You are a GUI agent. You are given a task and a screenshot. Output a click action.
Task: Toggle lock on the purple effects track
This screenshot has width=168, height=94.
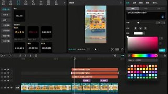pyautogui.click(x=5, y=80)
